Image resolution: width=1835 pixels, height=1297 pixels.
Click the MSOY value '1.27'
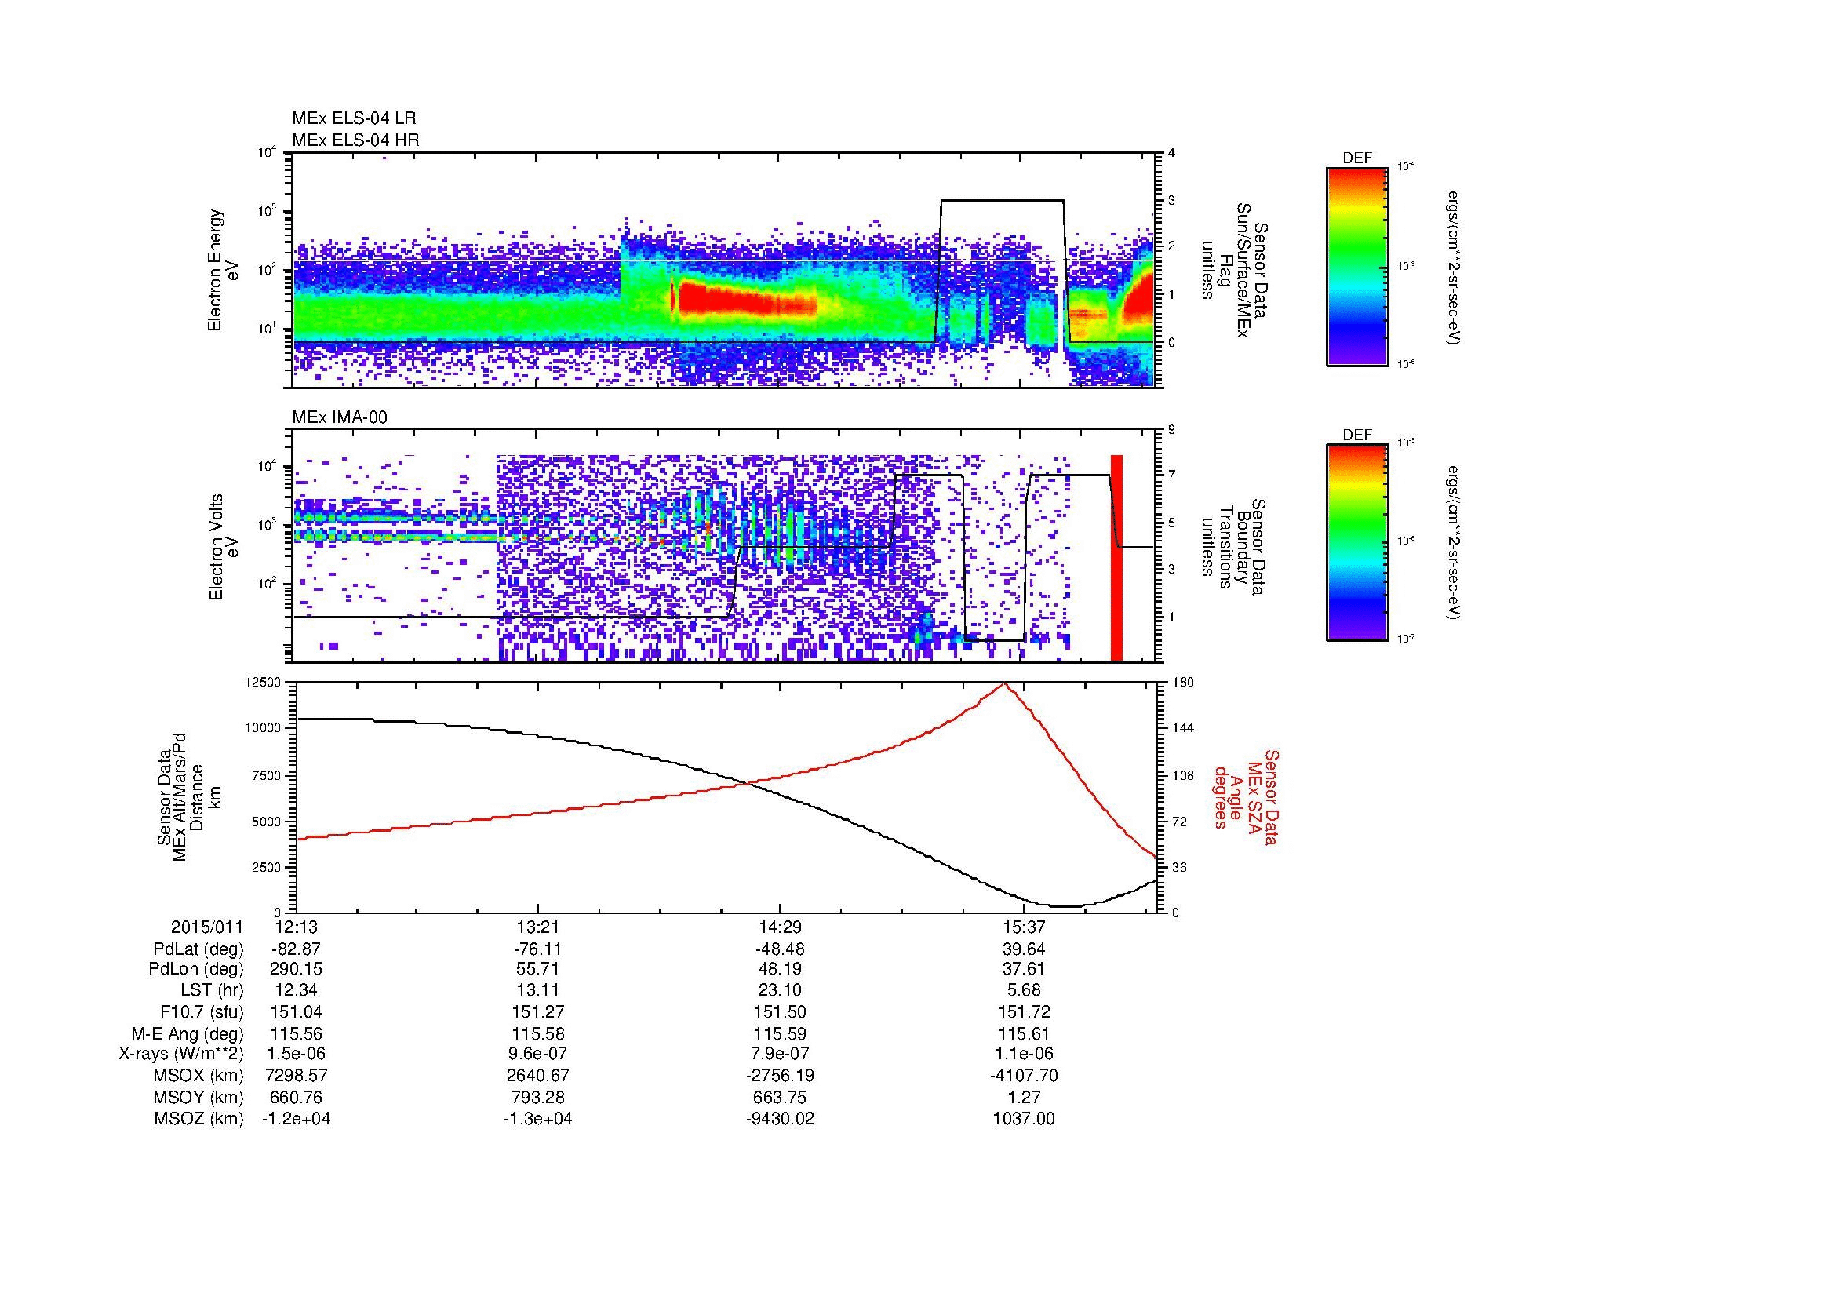pyautogui.click(x=1024, y=1097)
